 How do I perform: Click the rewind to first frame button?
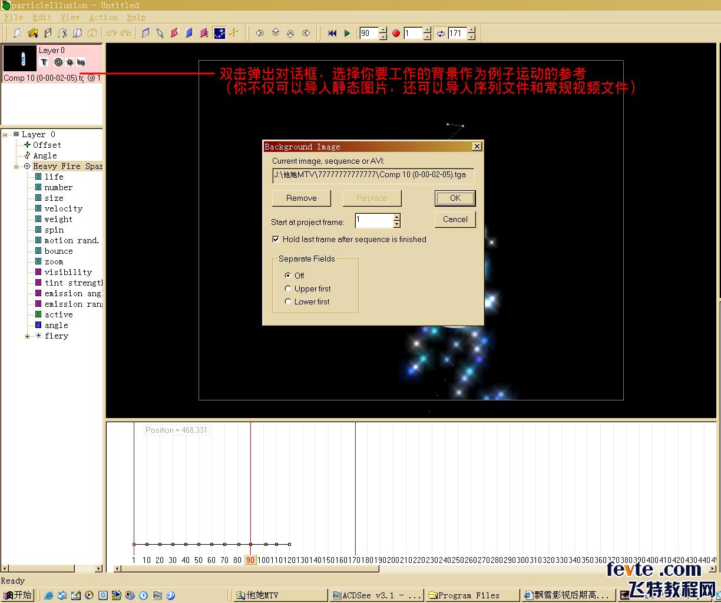point(333,34)
